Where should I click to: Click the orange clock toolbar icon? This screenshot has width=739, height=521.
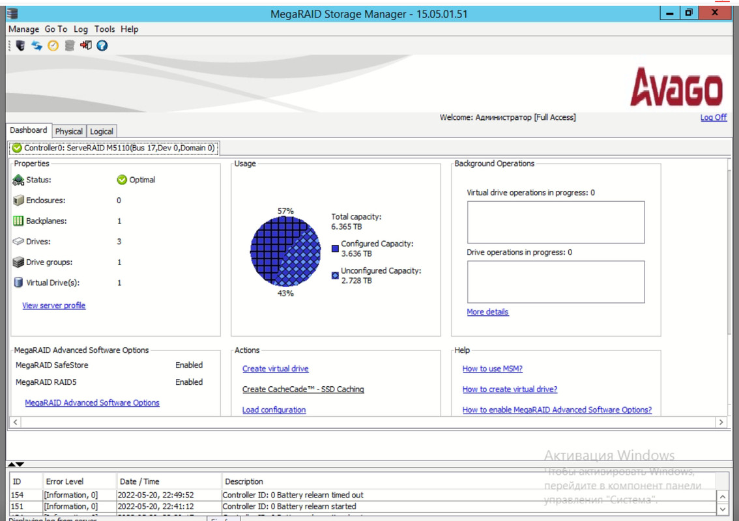[53, 46]
